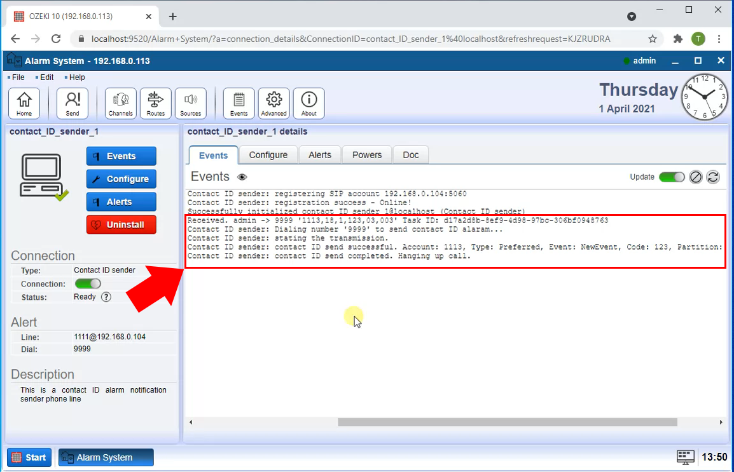Image resolution: width=734 pixels, height=472 pixels.
Task: Open a new browser tab with plus
Action: (173, 17)
